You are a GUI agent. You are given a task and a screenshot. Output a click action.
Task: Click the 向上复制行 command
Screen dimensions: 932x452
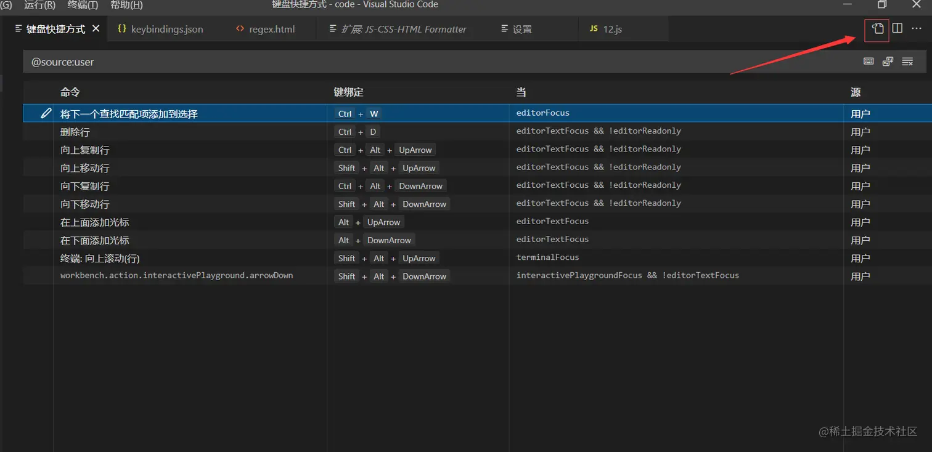[85, 150]
